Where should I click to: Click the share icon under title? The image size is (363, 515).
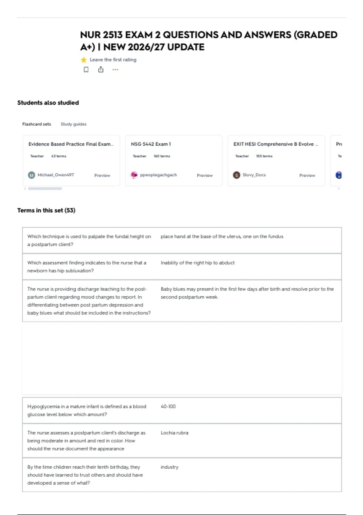(101, 69)
